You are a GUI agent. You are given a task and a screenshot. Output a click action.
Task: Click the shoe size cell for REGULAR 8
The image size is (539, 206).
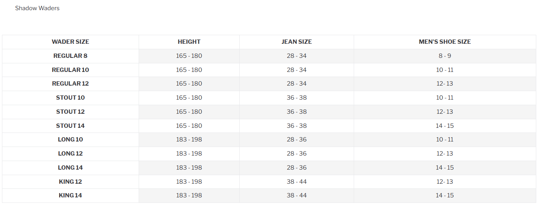click(445, 56)
